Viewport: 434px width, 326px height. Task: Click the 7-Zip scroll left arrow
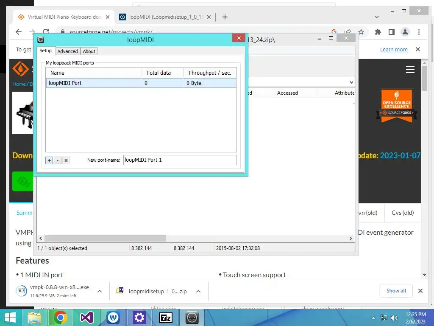coord(41,239)
